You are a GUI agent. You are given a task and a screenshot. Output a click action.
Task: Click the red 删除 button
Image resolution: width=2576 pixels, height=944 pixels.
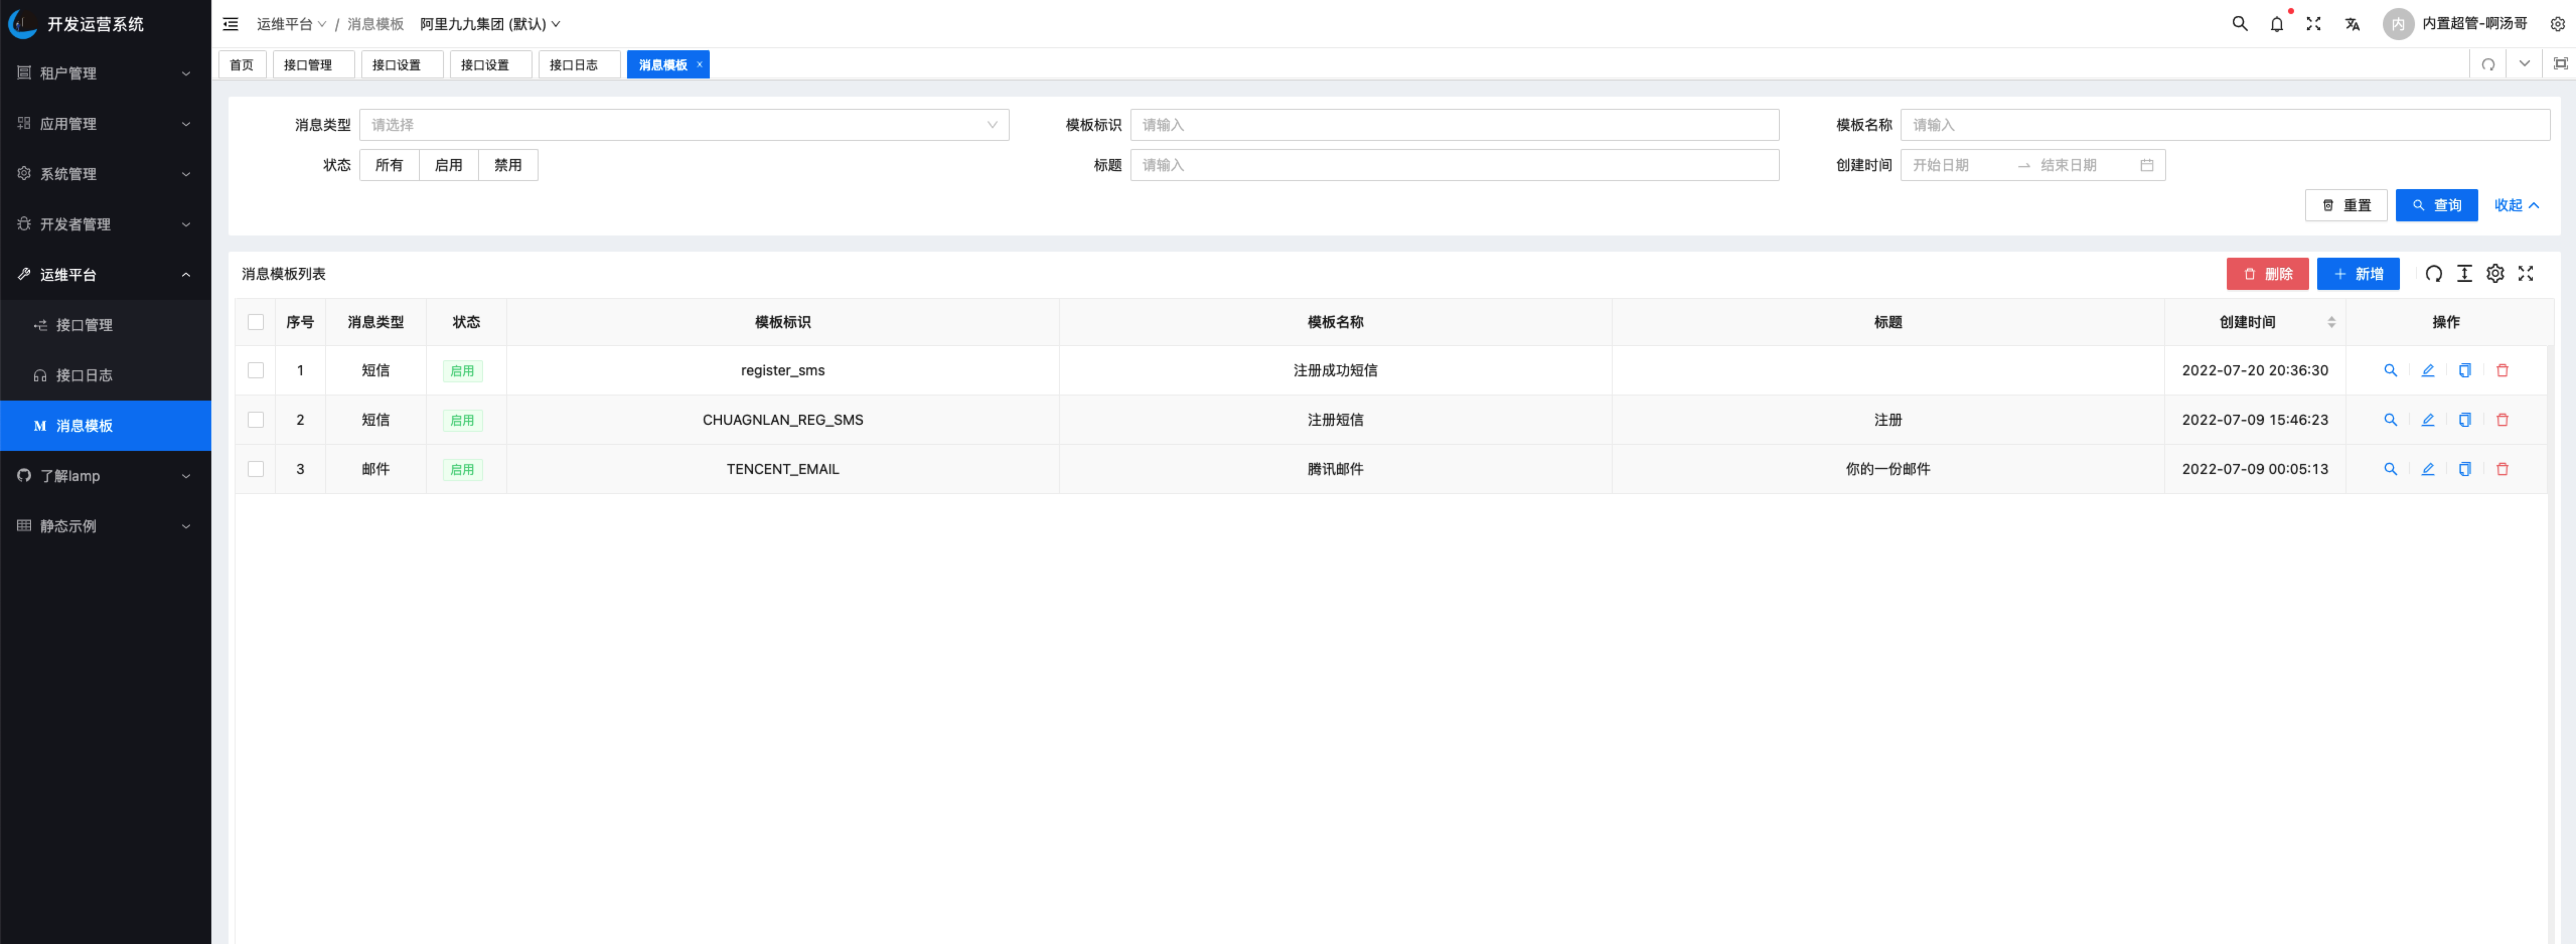[2266, 274]
